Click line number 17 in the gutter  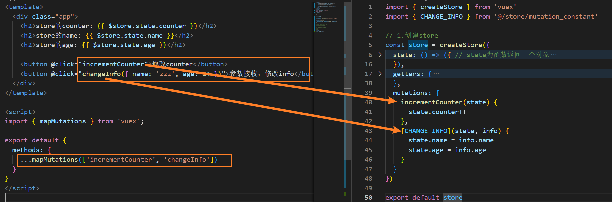click(368, 74)
